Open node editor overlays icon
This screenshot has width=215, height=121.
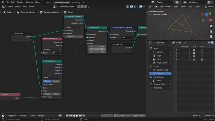141,7
